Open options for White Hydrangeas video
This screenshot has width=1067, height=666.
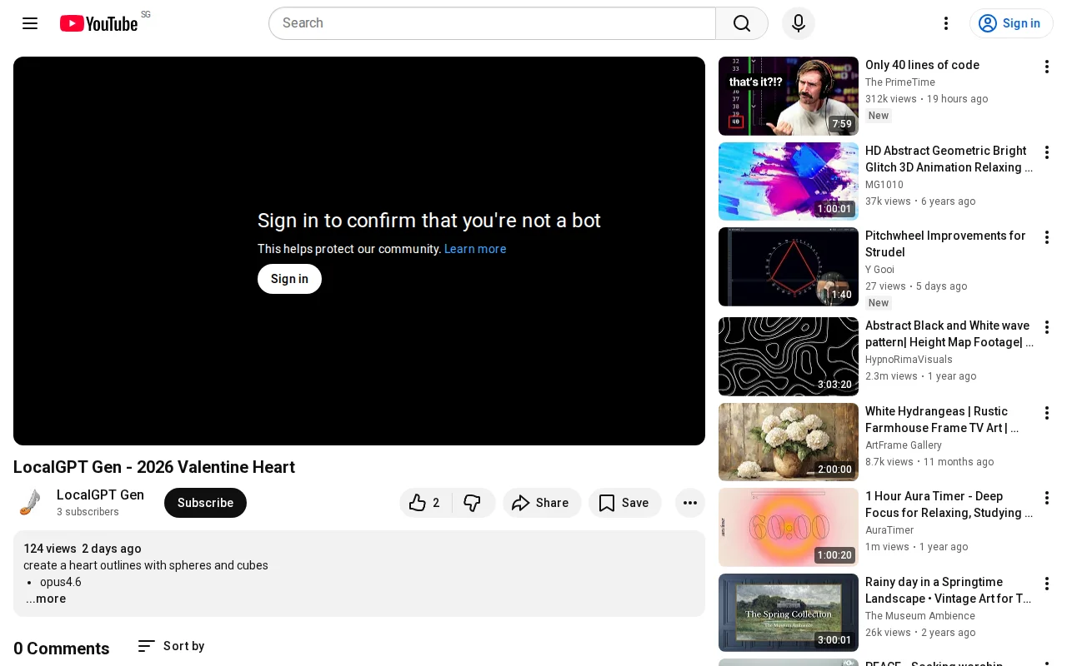pyautogui.click(x=1047, y=413)
